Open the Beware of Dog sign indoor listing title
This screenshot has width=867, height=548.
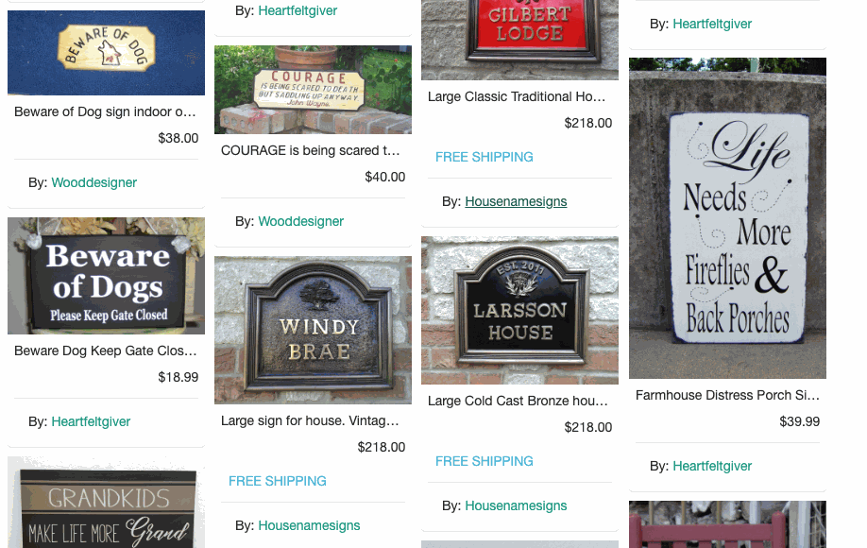point(105,111)
